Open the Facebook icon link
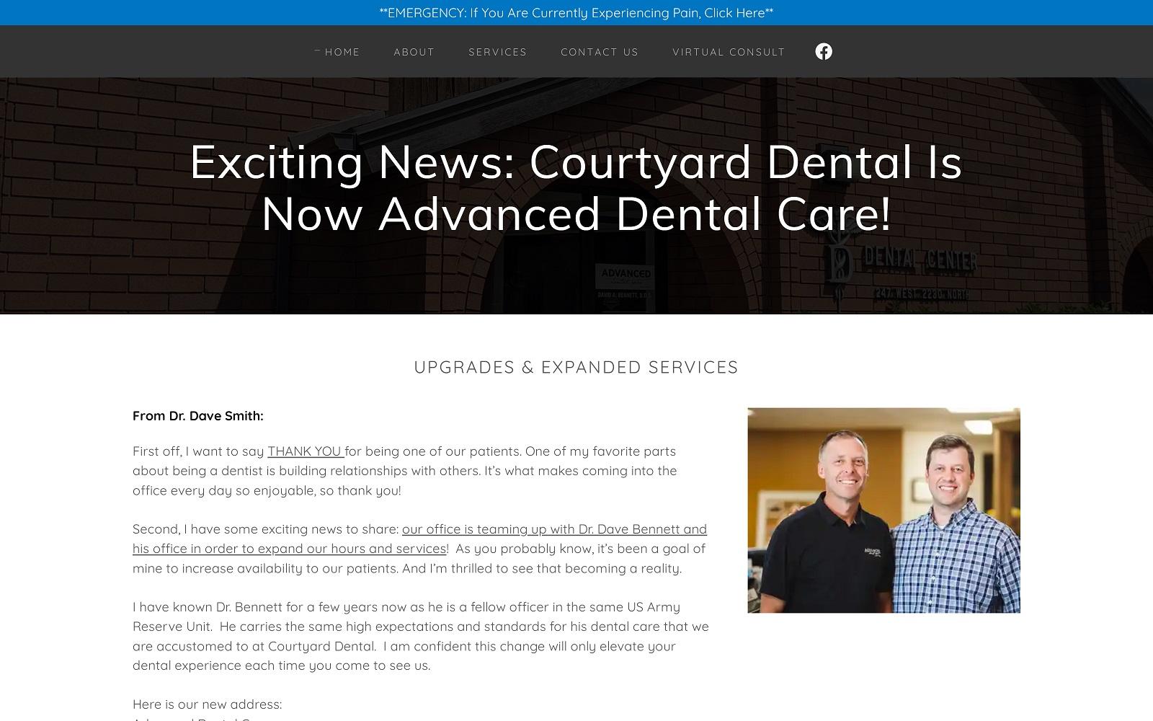The height and width of the screenshot is (721, 1153). (824, 51)
